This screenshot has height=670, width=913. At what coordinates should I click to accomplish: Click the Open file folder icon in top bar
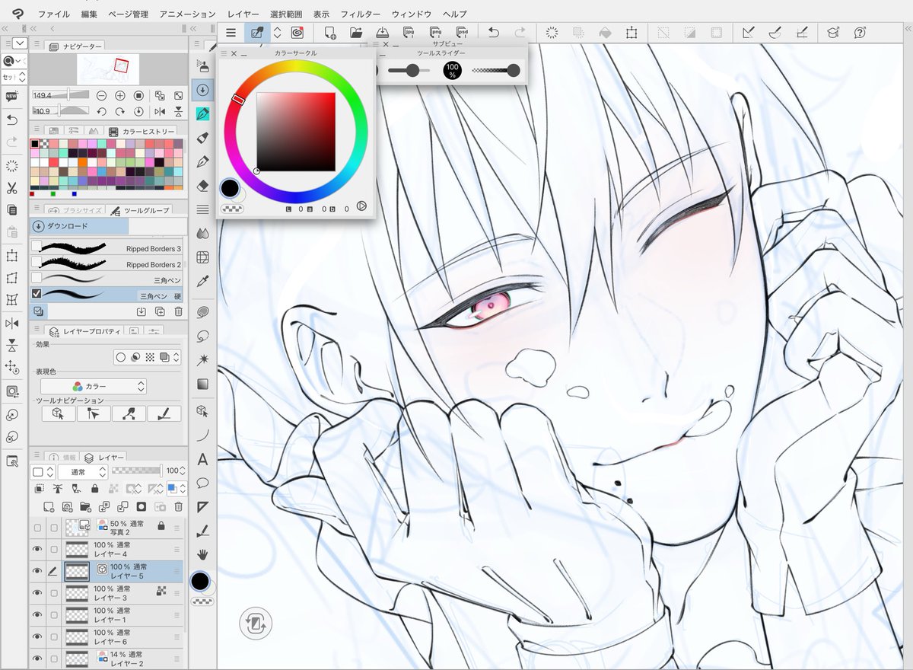pos(355,33)
